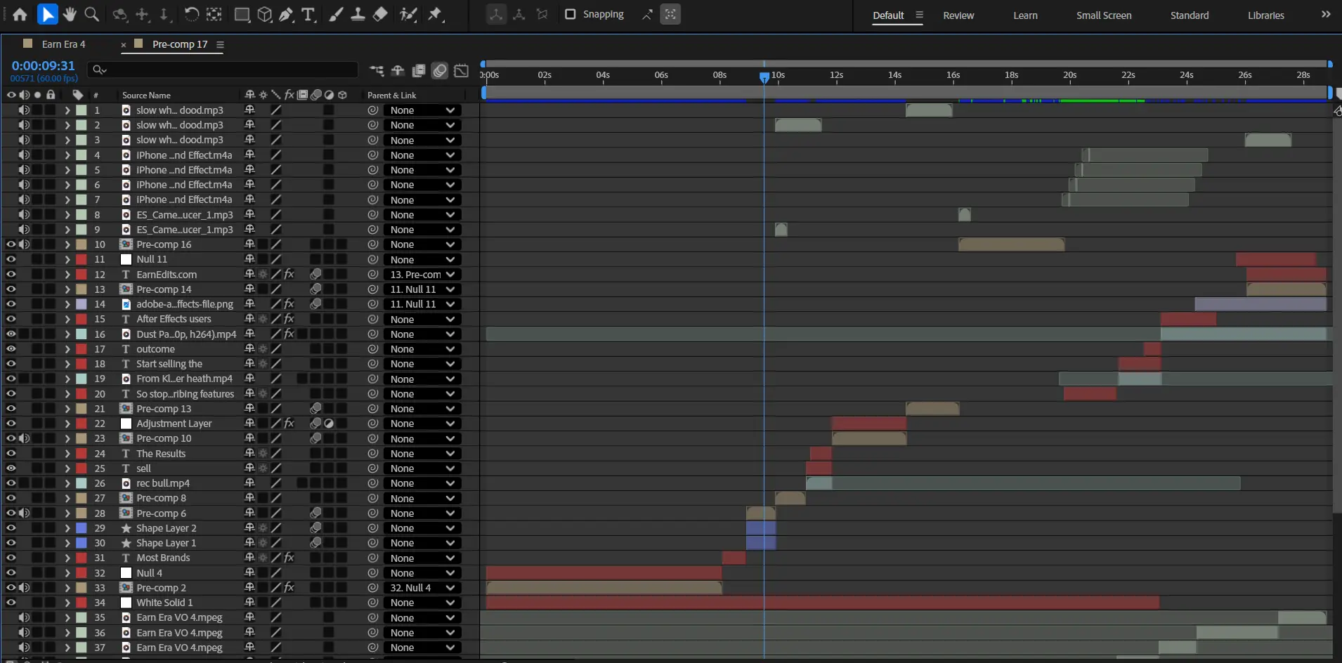This screenshot has height=663, width=1342.
Task: Mute audio on Pre-comp 10 layer
Action: click(x=24, y=438)
